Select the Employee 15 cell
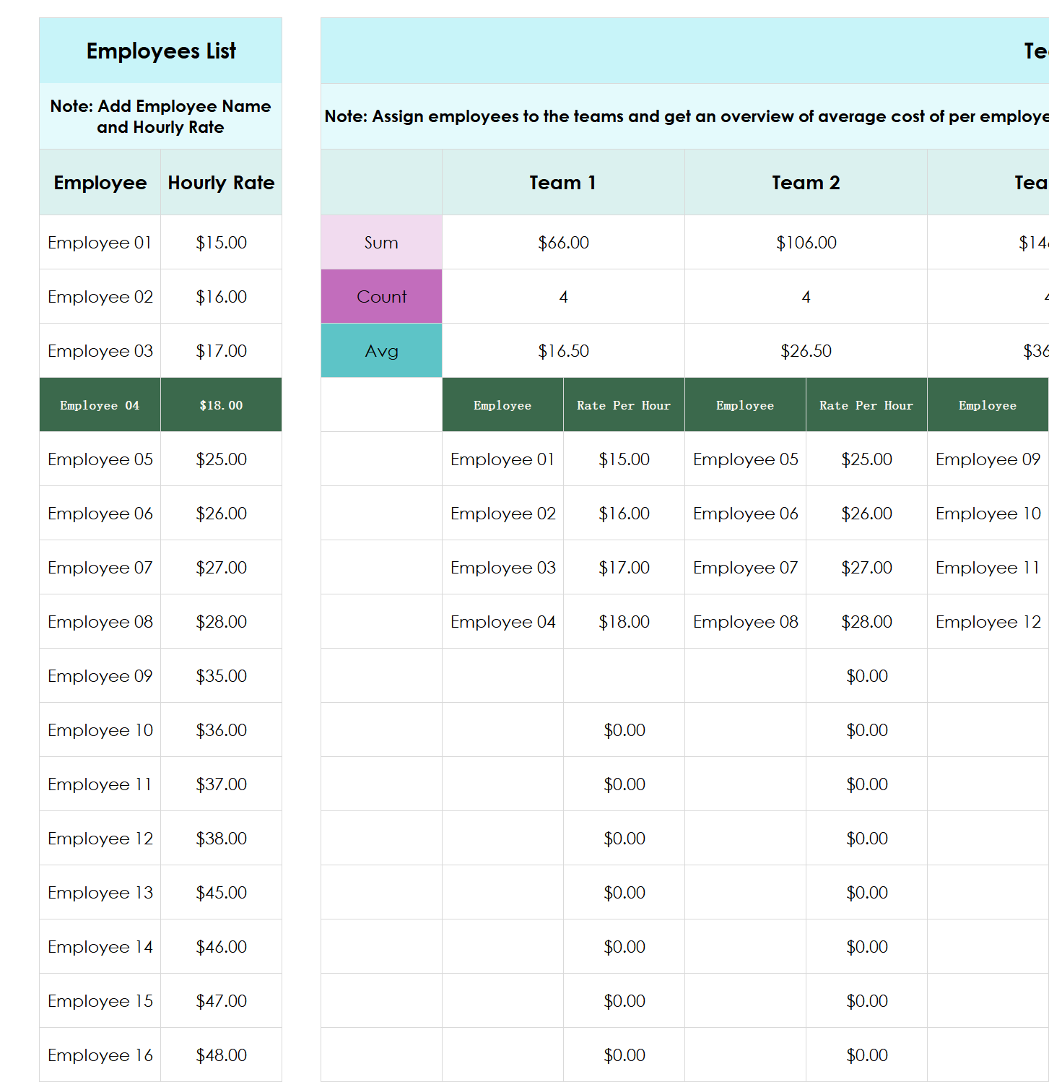 pos(100,1000)
